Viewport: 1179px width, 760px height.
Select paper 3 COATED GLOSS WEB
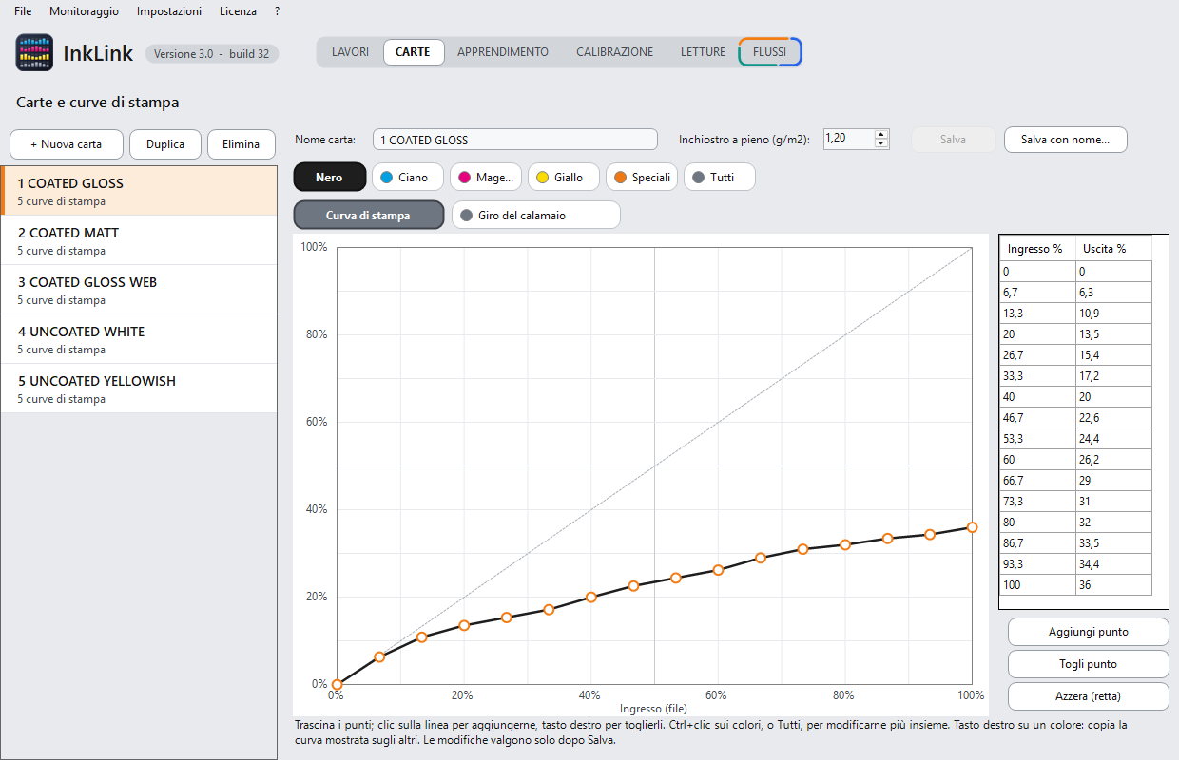tap(139, 290)
